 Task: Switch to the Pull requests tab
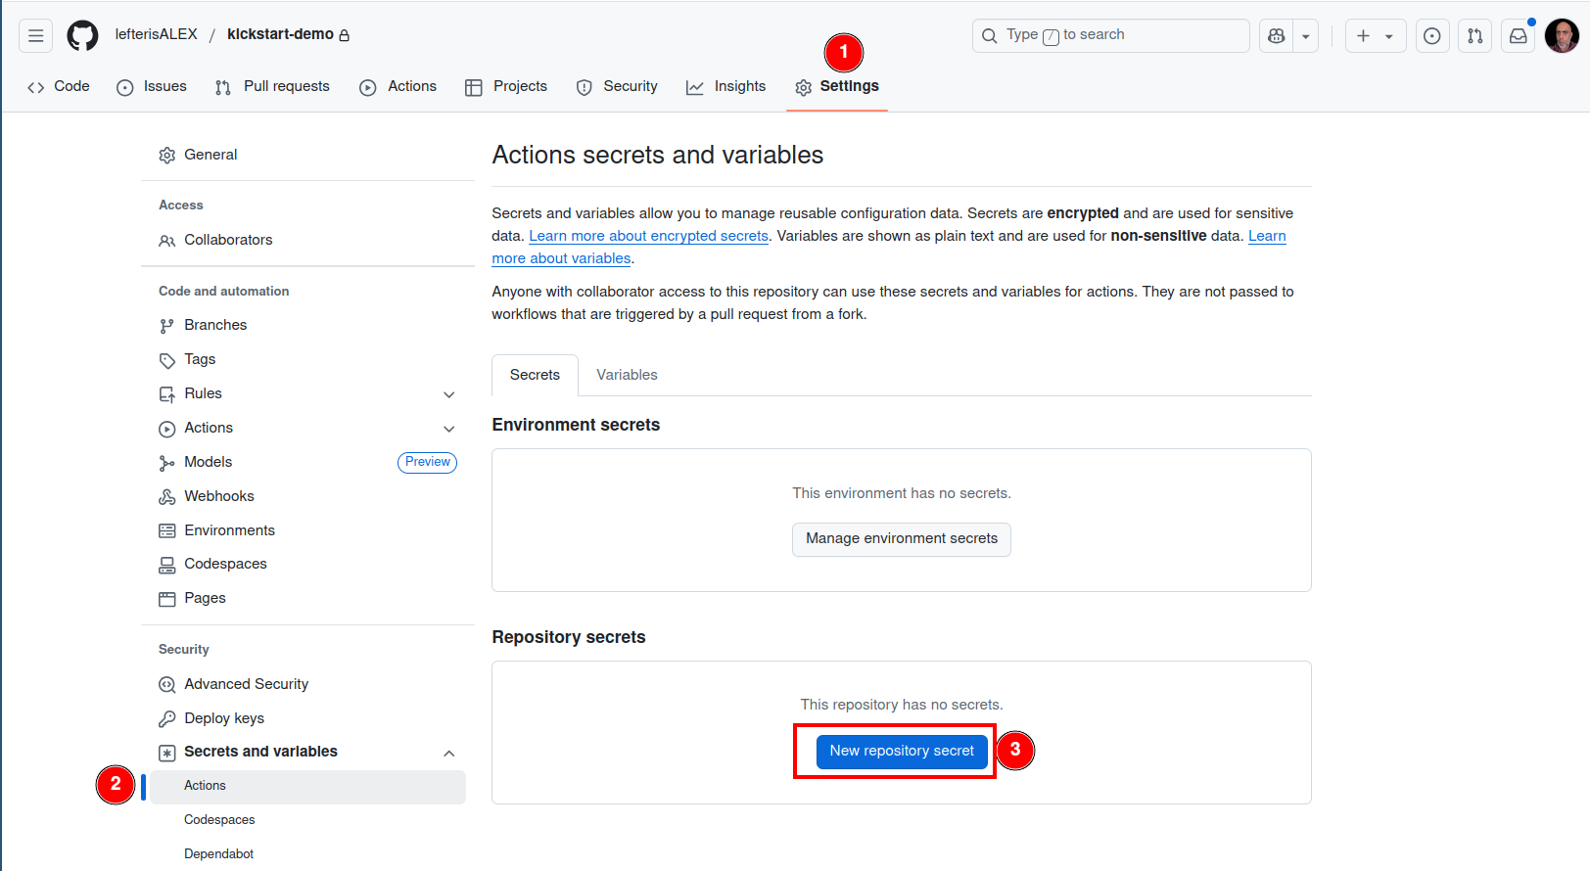[x=272, y=86]
